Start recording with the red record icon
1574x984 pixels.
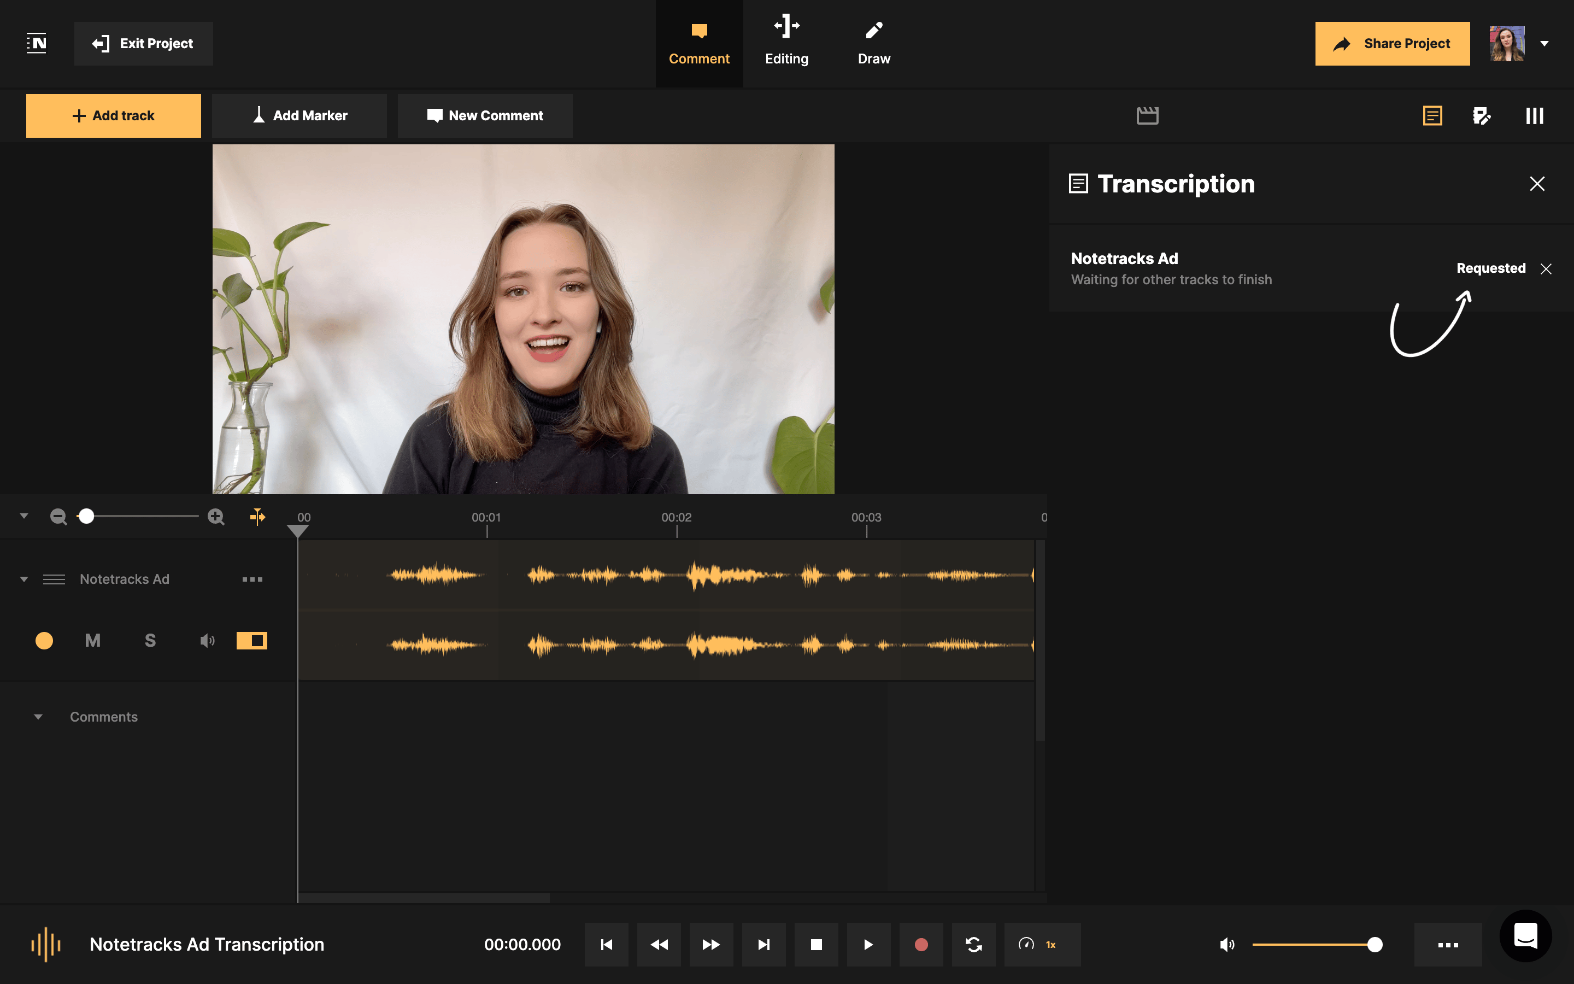click(x=920, y=944)
